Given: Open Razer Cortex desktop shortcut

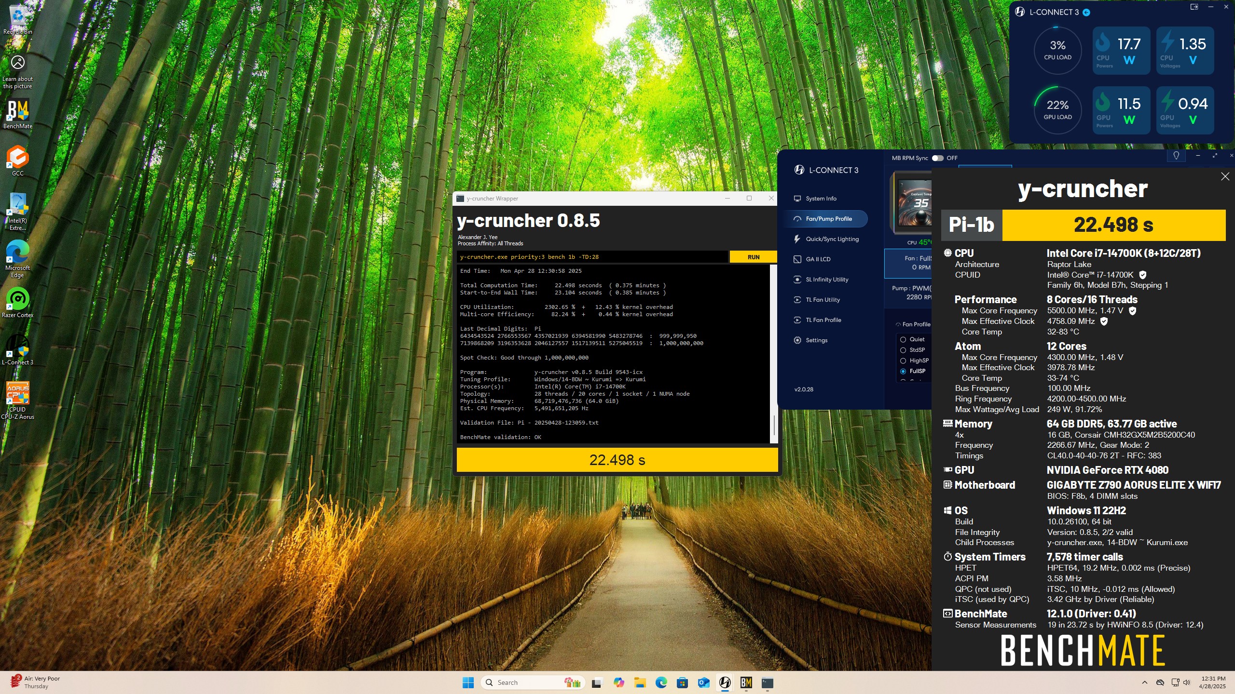Looking at the screenshot, I should (x=18, y=303).
